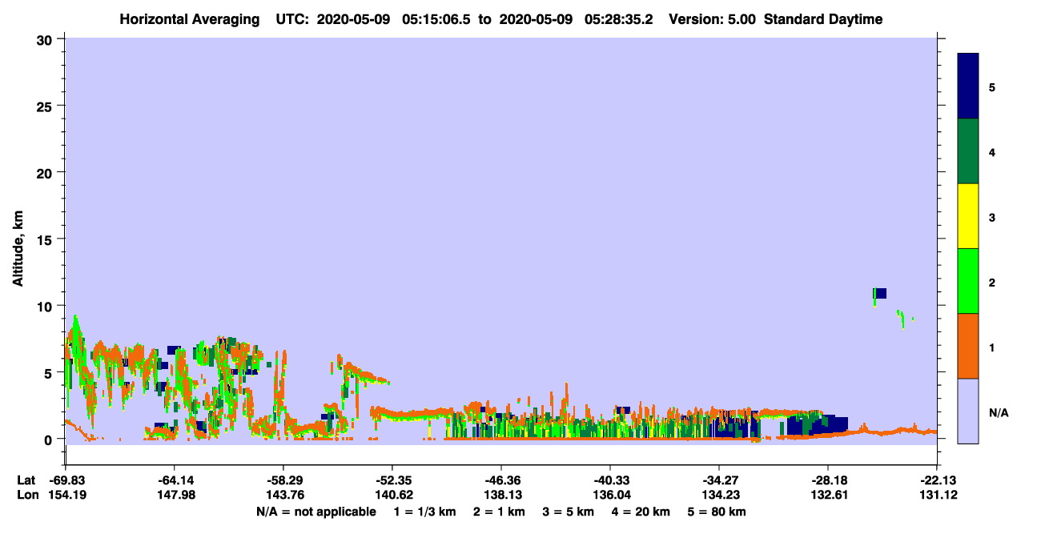The width and height of the screenshot is (1041, 534).
Task: Click the bright green colorbar segment labeled 2
Action: tap(968, 281)
